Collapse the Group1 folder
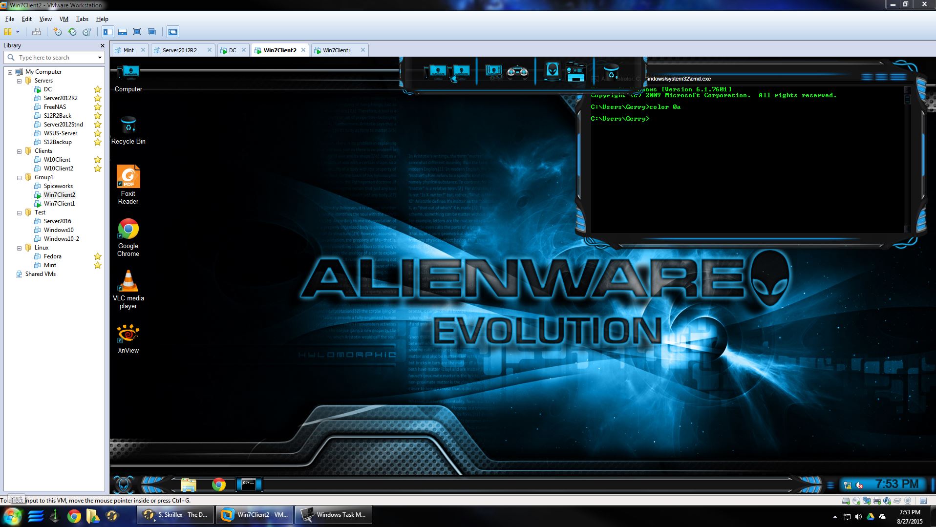Viewport: 936px width, 527px height. point(19,177)
